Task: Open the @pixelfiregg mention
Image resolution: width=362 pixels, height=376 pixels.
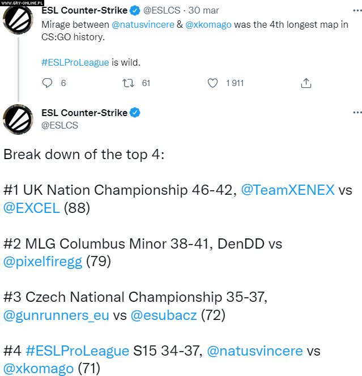Action: tap(43, 262)
